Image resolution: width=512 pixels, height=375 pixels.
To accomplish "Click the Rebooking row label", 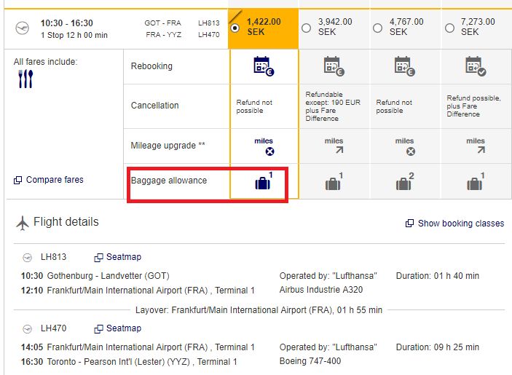I will click(151, 66).
